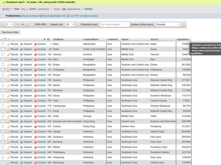
Task: Click the copy icon in Dubai row
Action: click(22, 49)
